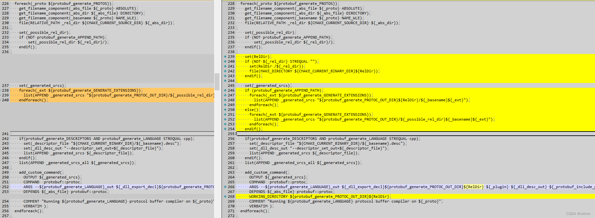Click the highlighted ${RelDir} text on line 266
Image resolution: width=595 pixels, height=218 pixels.
474,187
